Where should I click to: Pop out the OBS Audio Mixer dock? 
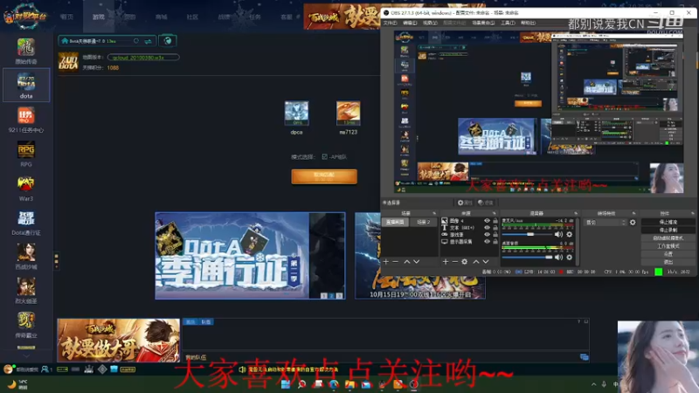click(x=576, y=213)
